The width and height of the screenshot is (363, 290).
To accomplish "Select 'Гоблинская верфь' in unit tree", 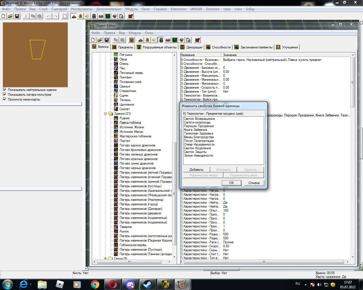I will pos(133,245).
